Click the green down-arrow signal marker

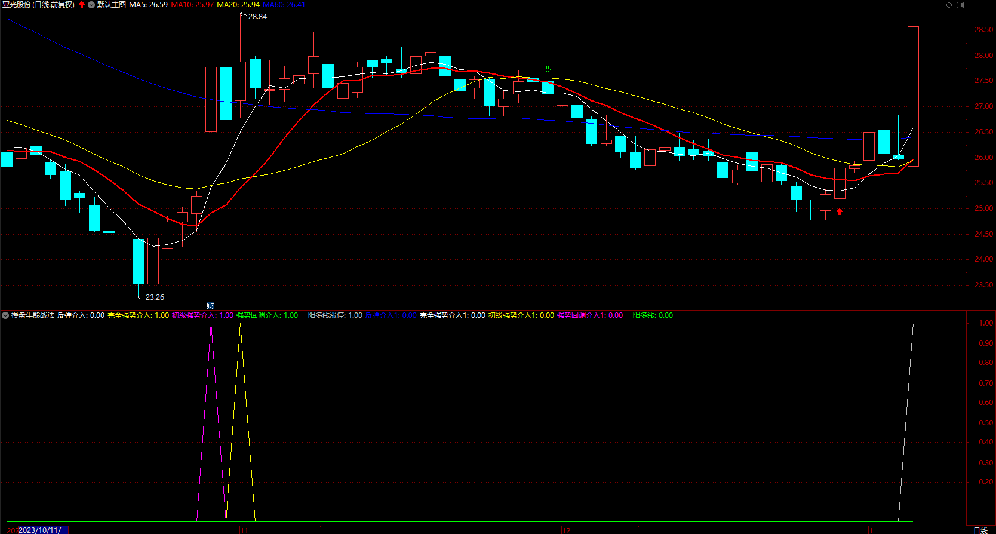click(548, 69)
